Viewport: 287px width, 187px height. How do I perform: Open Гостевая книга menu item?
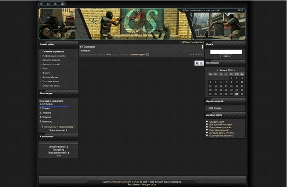[51, 81]
